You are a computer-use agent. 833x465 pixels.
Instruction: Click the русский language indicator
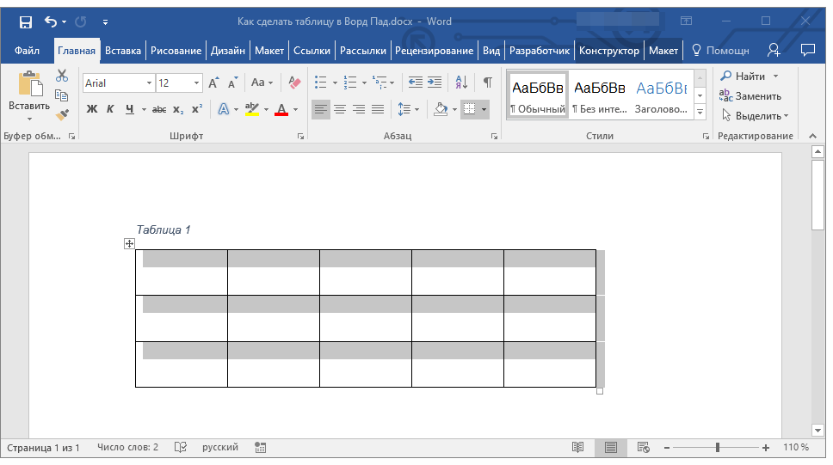(x=220, y=448)
